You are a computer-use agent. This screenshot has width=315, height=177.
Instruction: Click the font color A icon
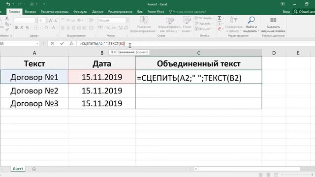pyautogui.click(x=54, y=28)
